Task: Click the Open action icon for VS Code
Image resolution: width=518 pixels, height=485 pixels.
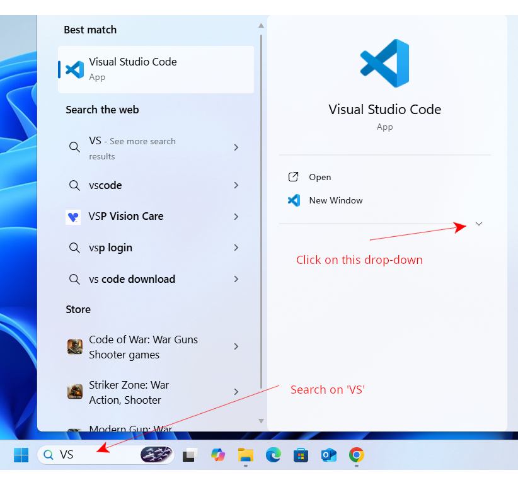Action: (292, 177)
